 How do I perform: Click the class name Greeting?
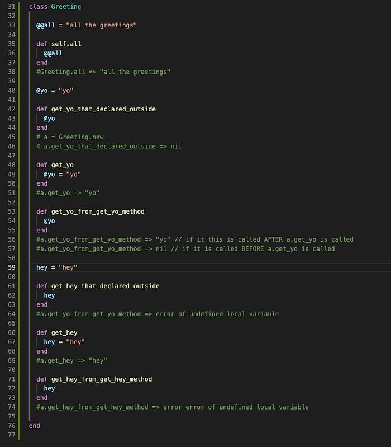pyautogui.click(x=66, y=7)
